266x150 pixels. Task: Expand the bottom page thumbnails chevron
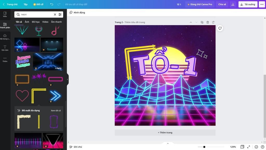click(x=168, y=144)
